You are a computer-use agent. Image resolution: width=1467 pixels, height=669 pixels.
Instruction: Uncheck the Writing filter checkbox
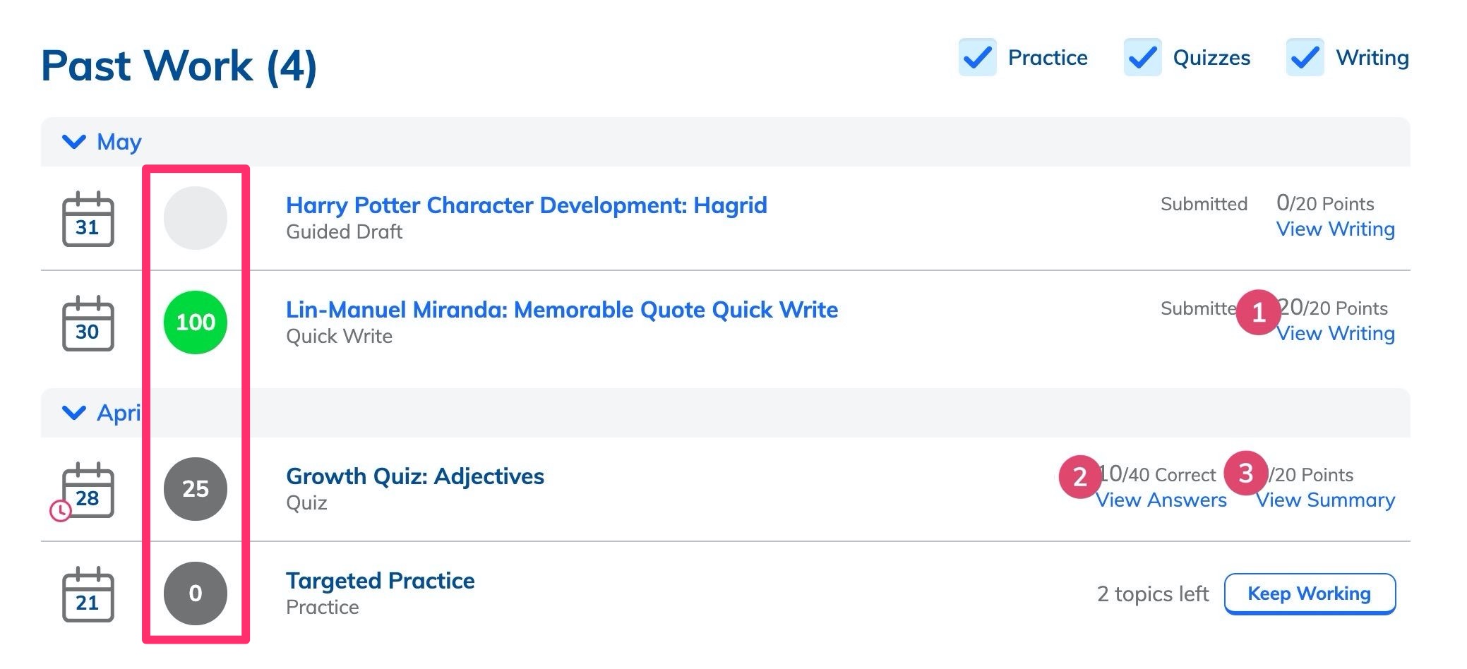pyautogui.click(x=1305, y=57)
